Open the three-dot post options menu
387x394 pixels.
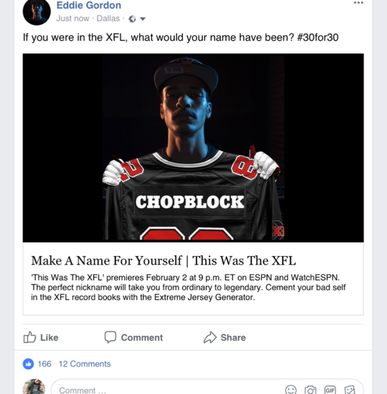(358, 3)
